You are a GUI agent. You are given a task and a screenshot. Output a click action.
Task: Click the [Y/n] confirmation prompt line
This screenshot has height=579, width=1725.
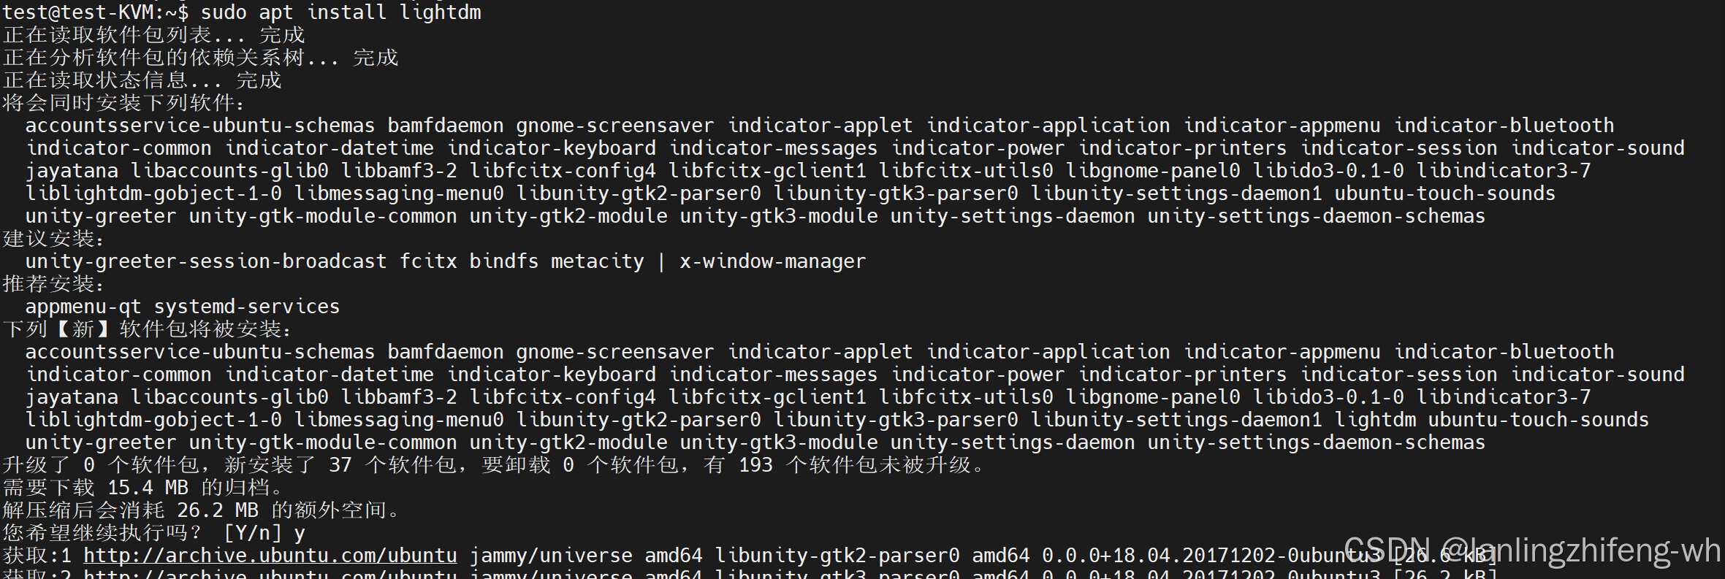(154, 533)
